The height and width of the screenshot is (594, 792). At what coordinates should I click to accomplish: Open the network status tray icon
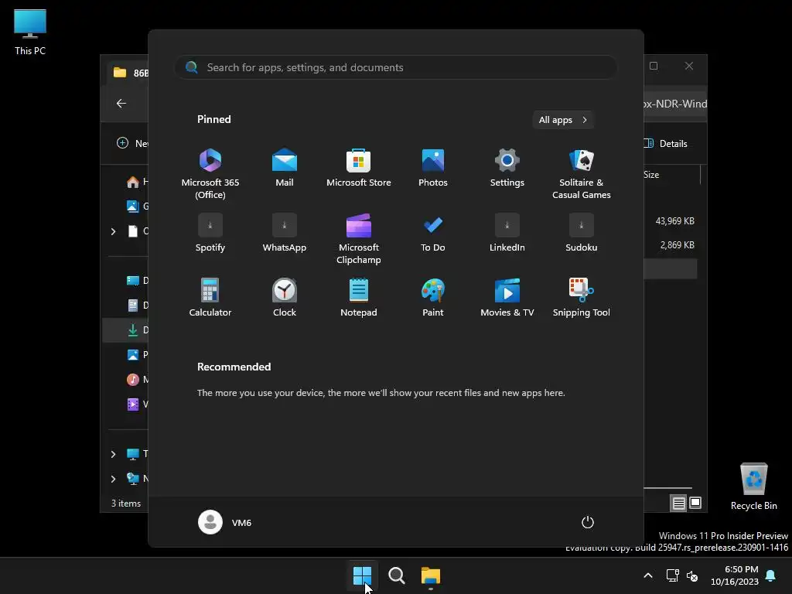tap(672, 575)
